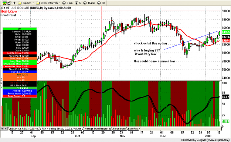Switch to RSI(14,C), RSX(,10,60,40,) tab
Screen dimensions: 231x142
[25, 129]
